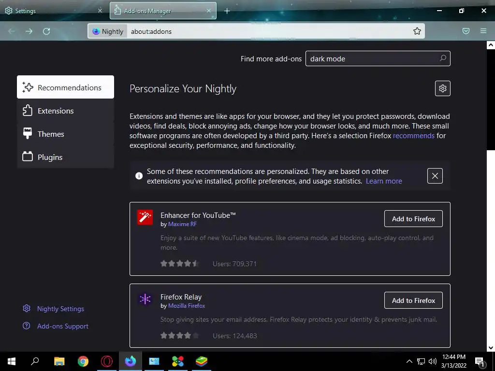This screenshot has height=371, width=495.
Task: Close the Settings tab
Action: click(100, 11)
